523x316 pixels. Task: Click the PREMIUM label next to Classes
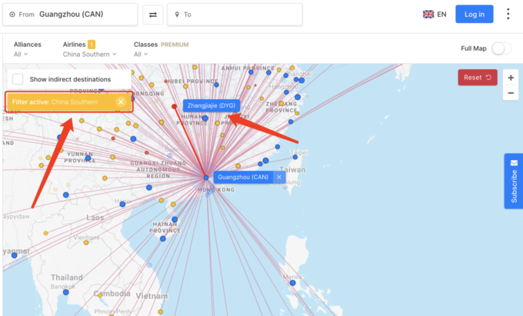(175, 45)
